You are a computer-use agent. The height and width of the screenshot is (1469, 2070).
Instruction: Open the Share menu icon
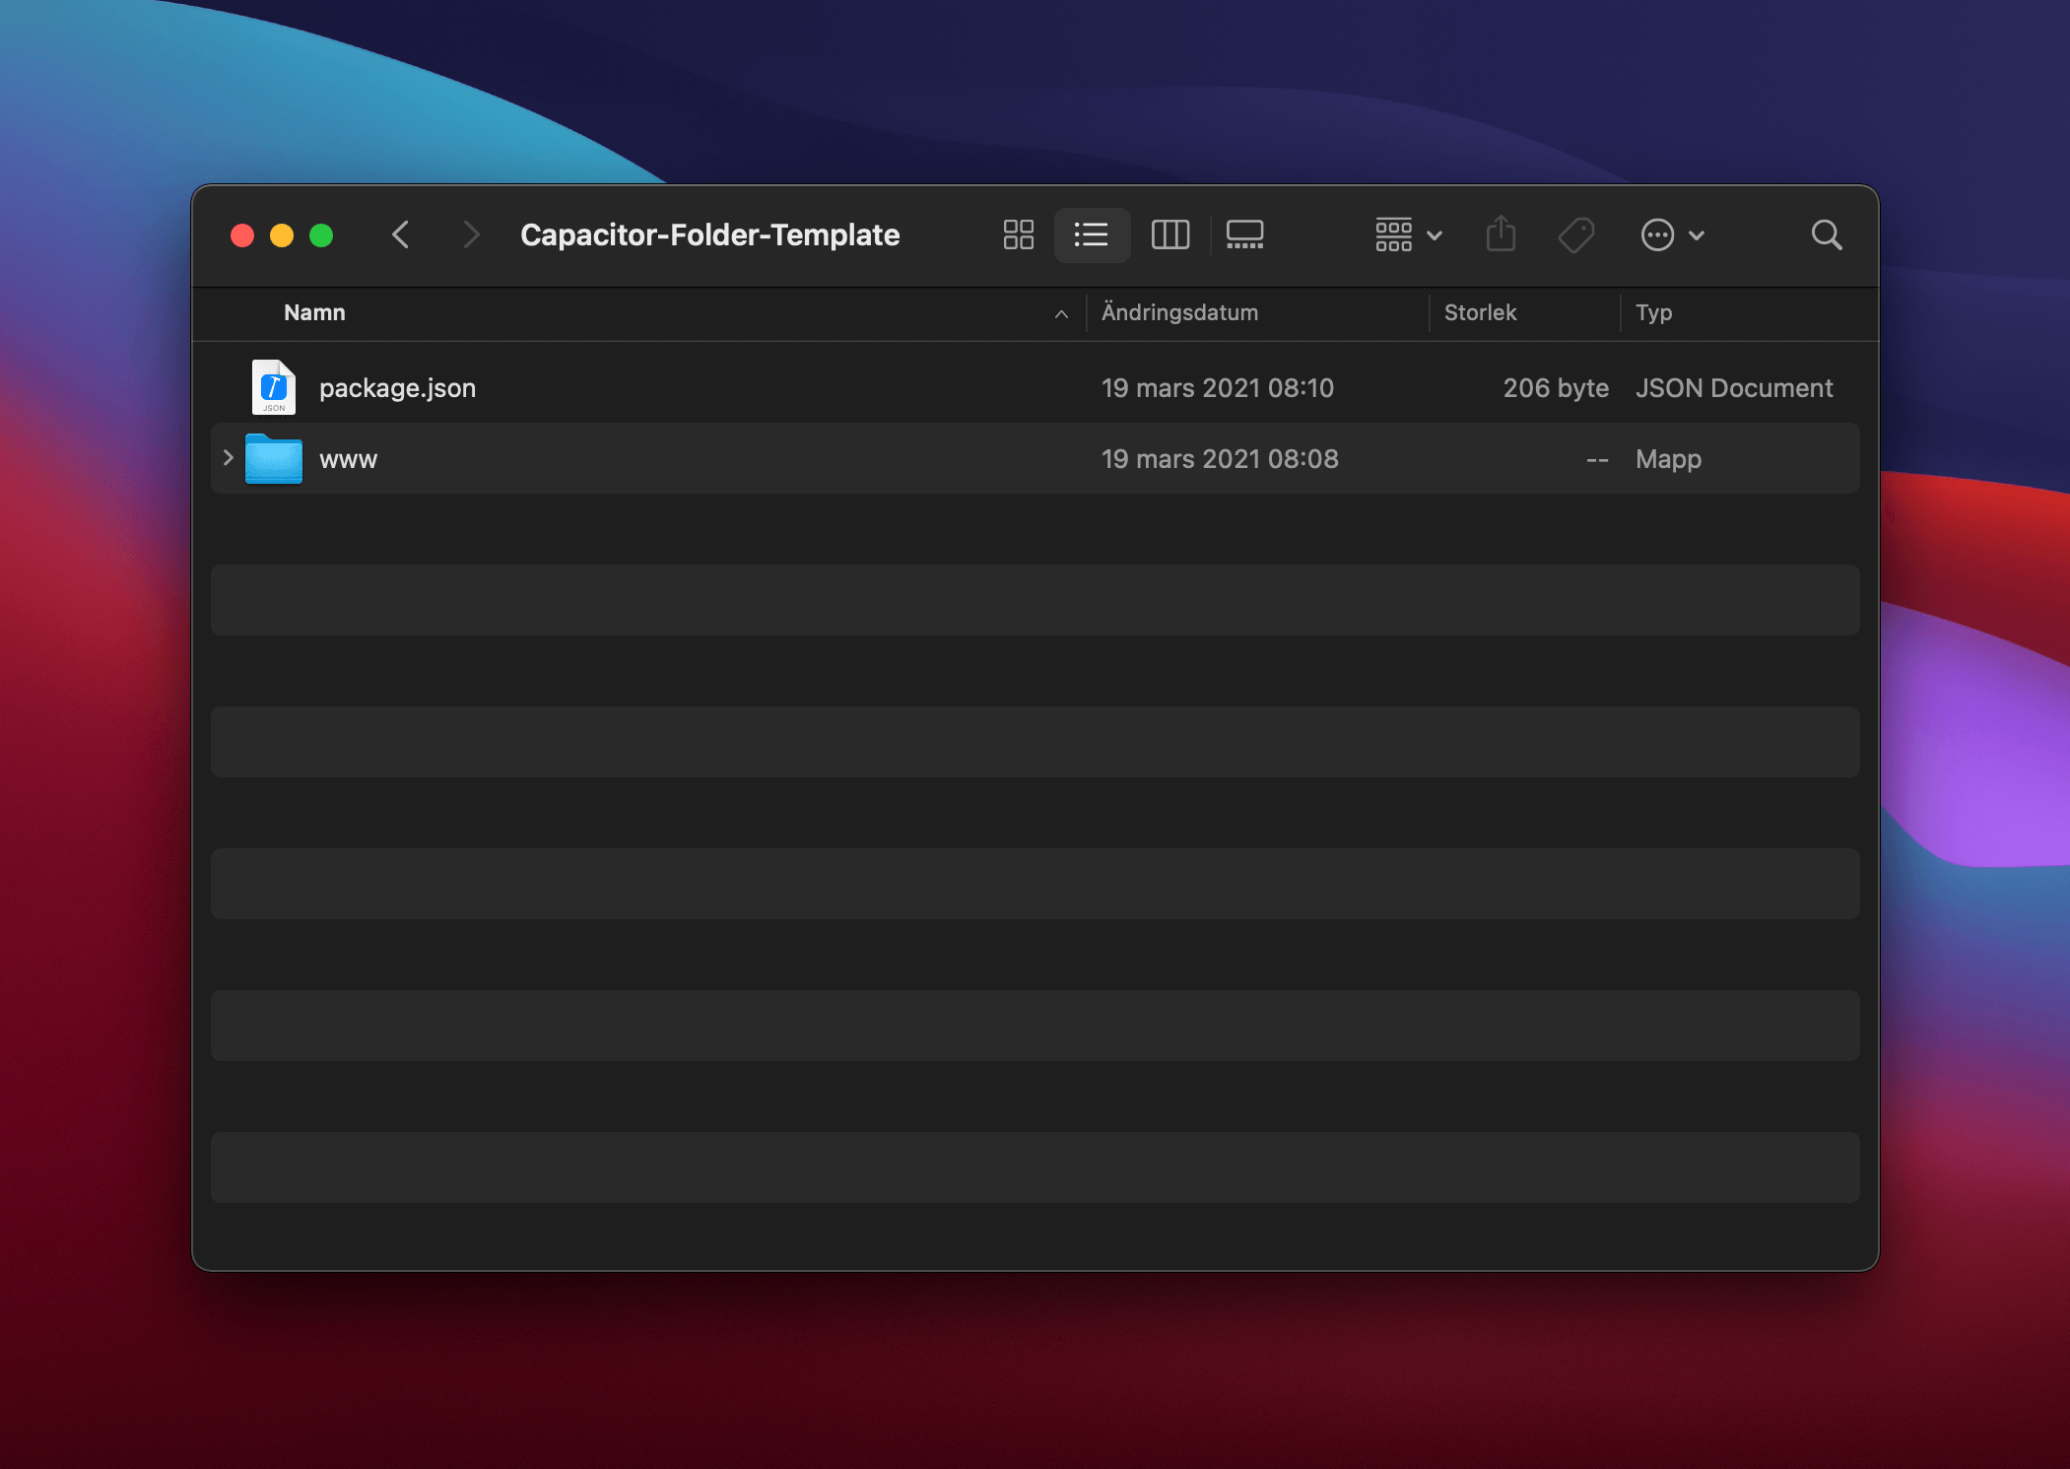tap(1501, 234)
